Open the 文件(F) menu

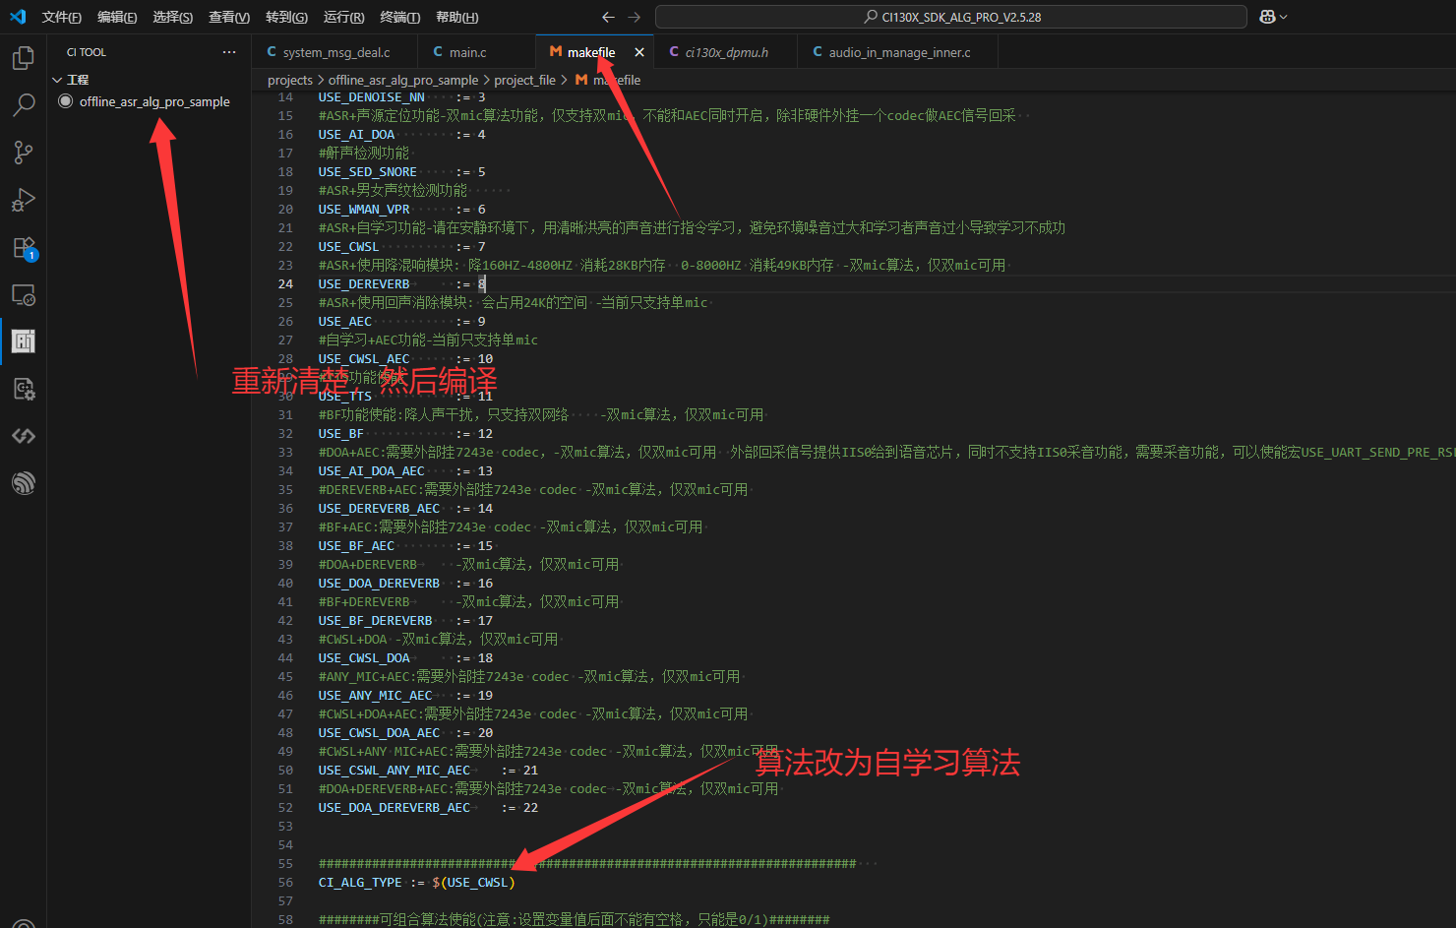(x=61, y=17)
